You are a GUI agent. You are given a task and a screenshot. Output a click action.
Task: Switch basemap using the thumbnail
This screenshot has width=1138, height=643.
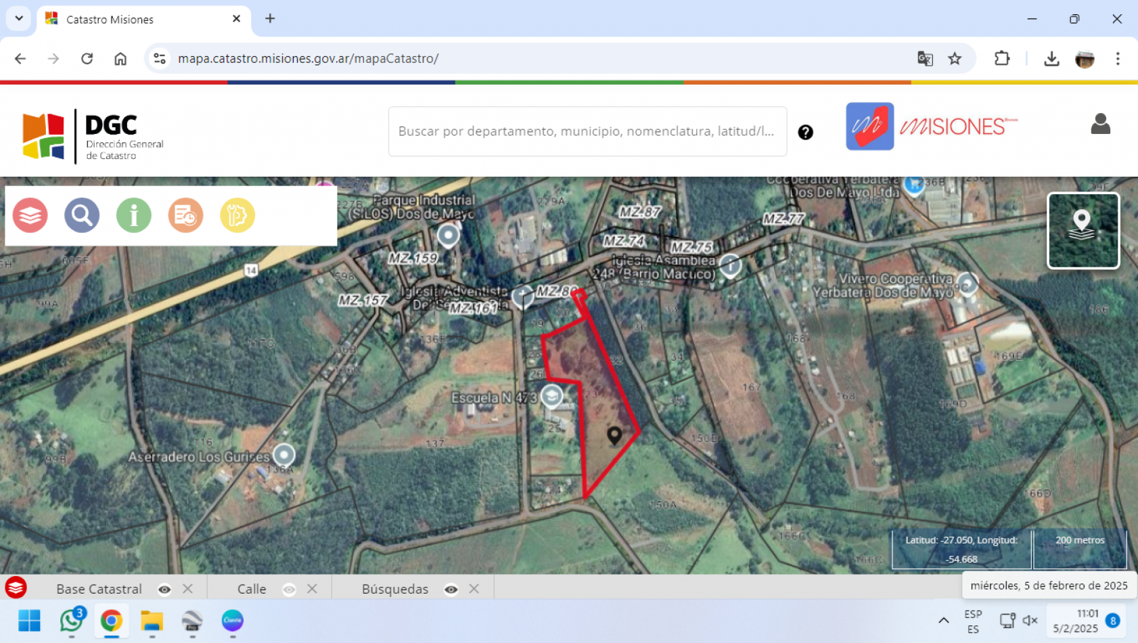(x=1083, y=231)
